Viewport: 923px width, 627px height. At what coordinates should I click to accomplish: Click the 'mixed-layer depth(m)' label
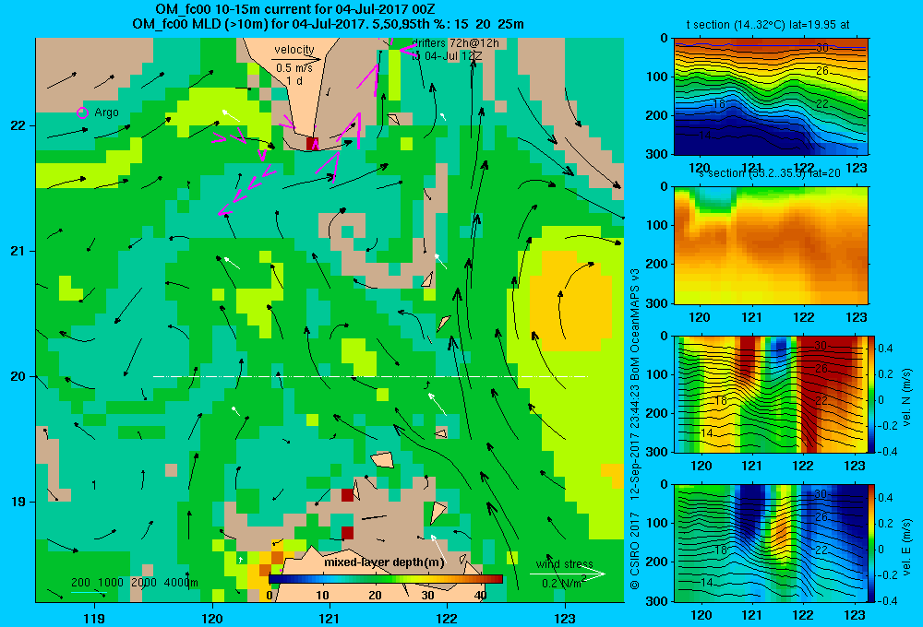pos(384,562)
